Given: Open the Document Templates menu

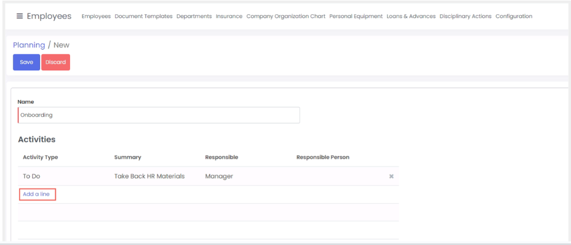Looking at the screenshot, I should (x=143, y=17).
